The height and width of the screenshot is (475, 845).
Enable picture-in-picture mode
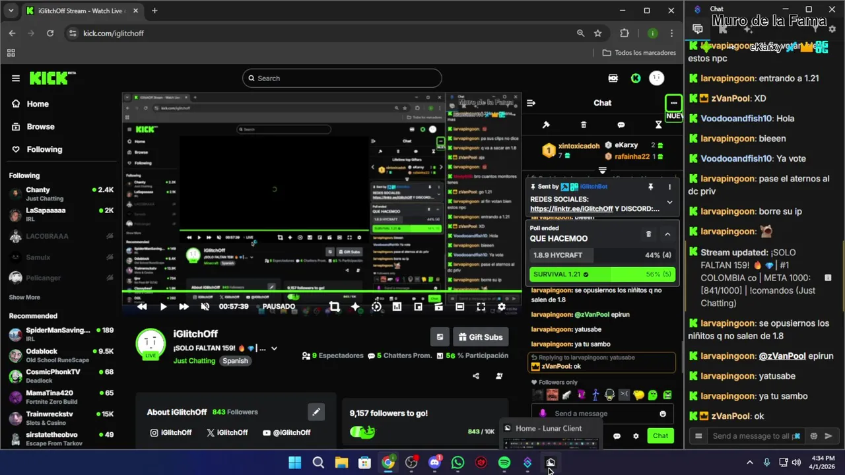pyautogui.click(x=418, y=307)
